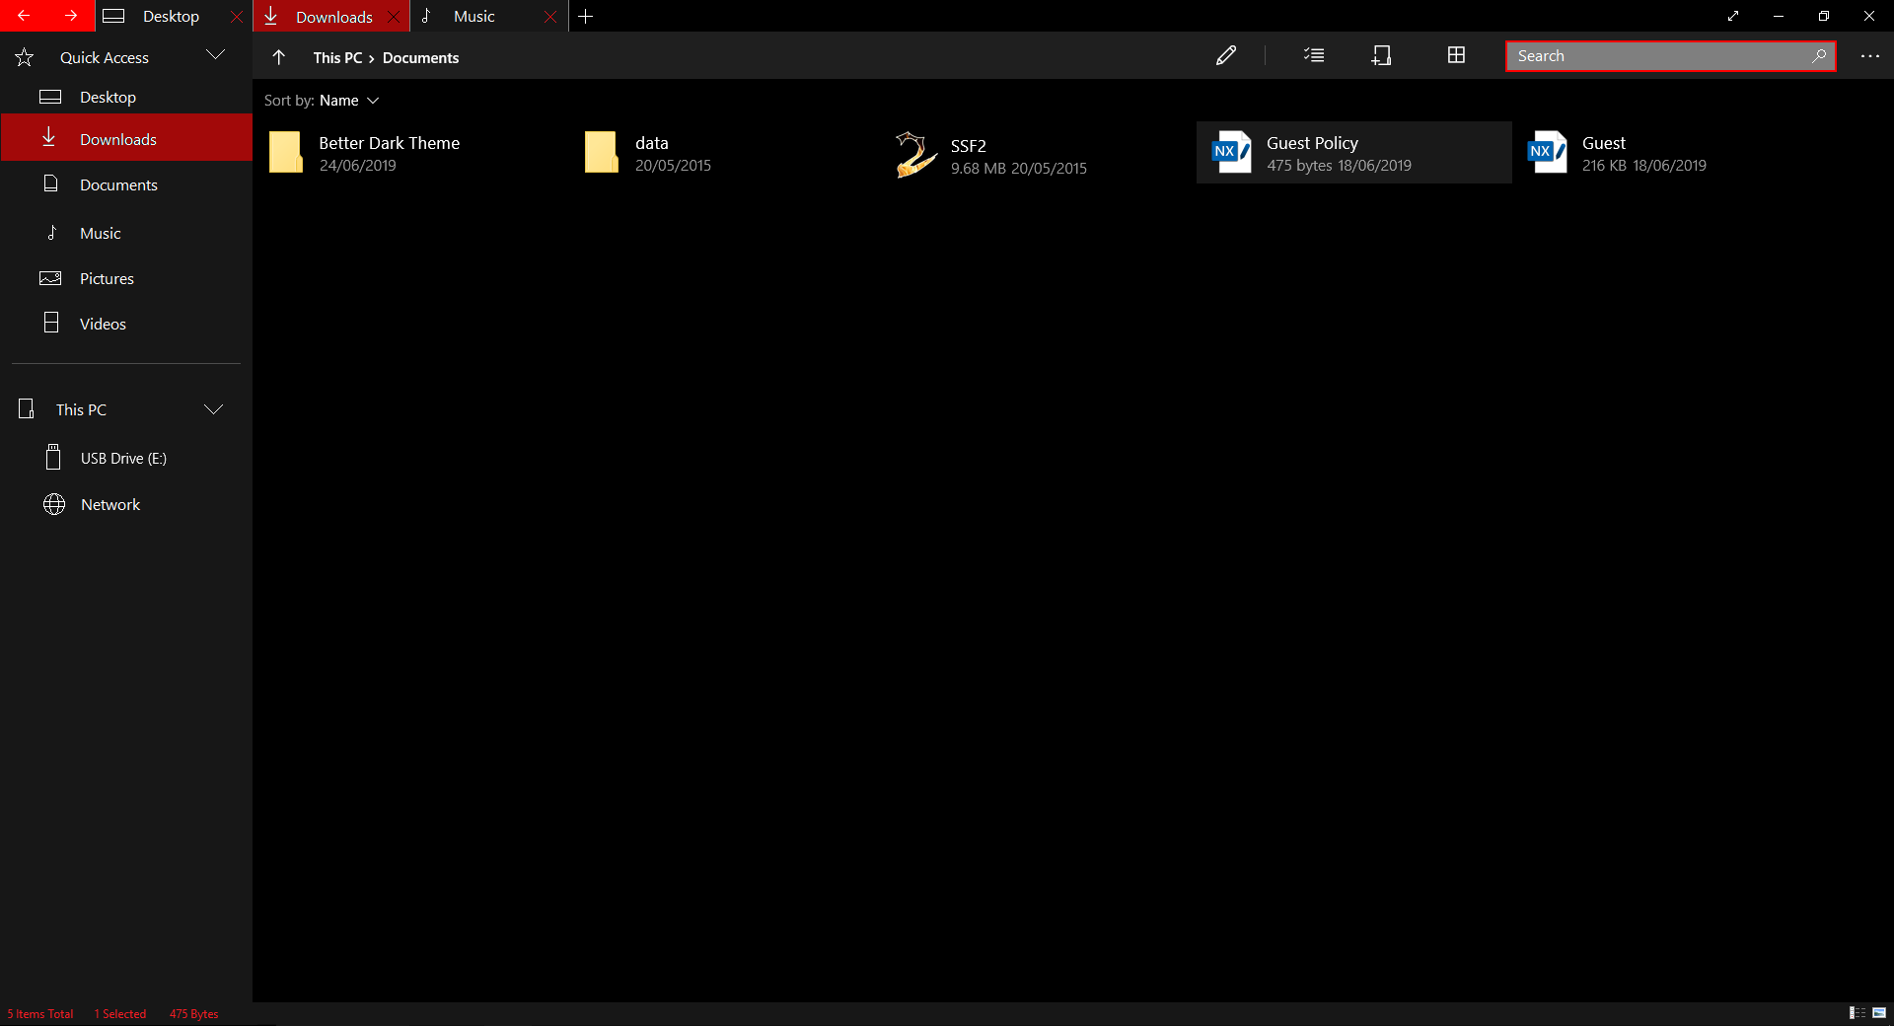Click the plus button to open a new tab
Viewport: 1894px width, 1026px height.
click(x=586, y=16)
